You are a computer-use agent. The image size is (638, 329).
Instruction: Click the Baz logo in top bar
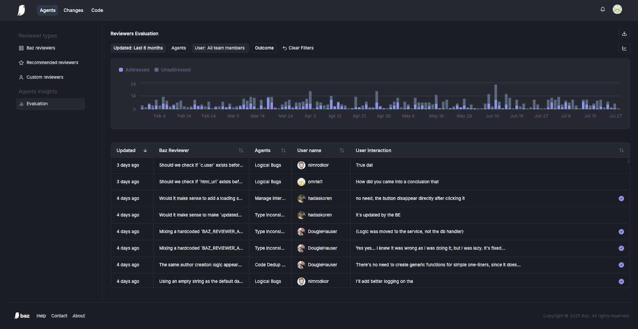click(x=22, y=10)
